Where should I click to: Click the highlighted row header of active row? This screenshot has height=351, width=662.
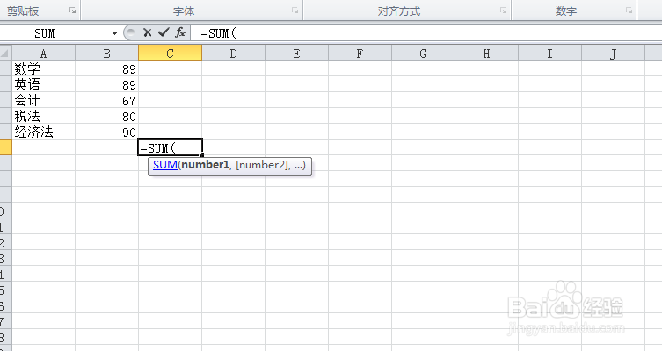5,147
